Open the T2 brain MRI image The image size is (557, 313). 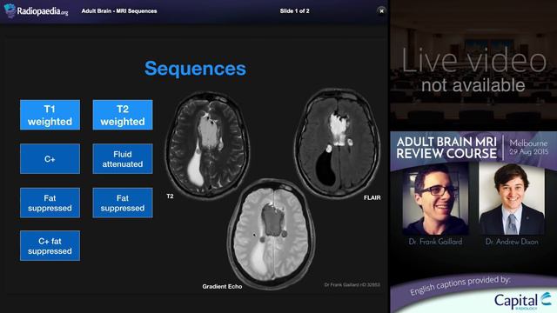coord(208,145)
